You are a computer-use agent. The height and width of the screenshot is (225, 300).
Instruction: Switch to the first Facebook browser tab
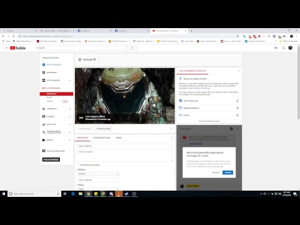coord(94,31)
